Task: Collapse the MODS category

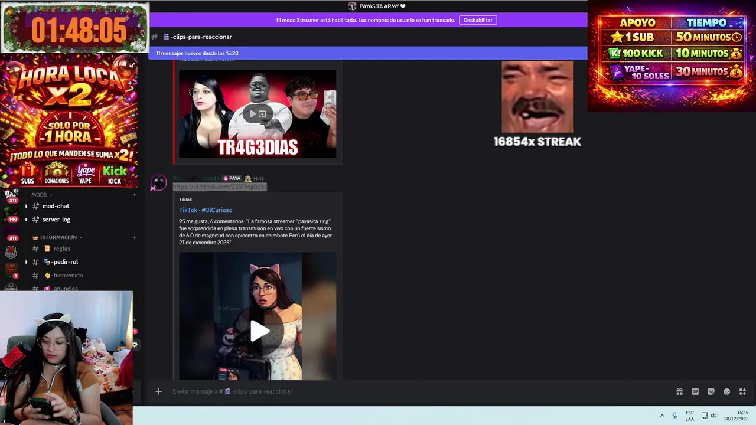Action: tap(42, 195)
